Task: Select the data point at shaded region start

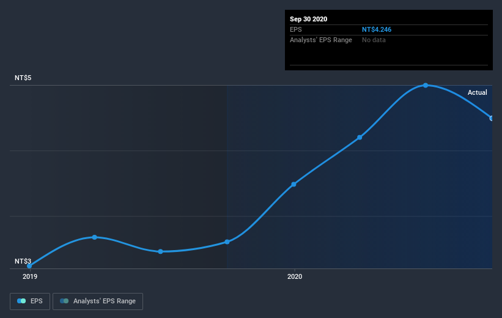Action: click(227, 242)
